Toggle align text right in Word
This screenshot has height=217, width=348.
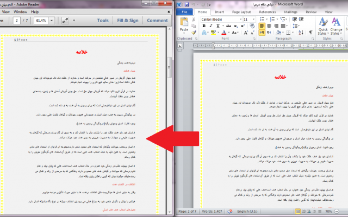(x=276, y=26)
